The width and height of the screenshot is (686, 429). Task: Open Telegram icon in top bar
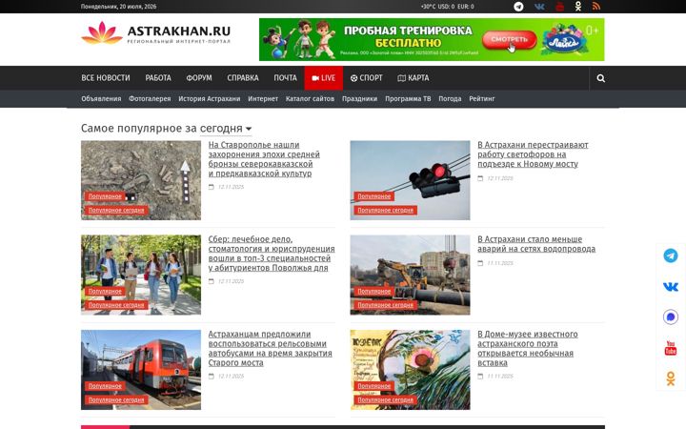coord(518,7)
